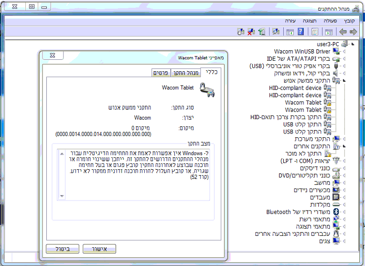365x266 pixels.
Task: Select the HID-compliant consumer control device (התקן בקרת צרכן)
Action: pos(286,117)
